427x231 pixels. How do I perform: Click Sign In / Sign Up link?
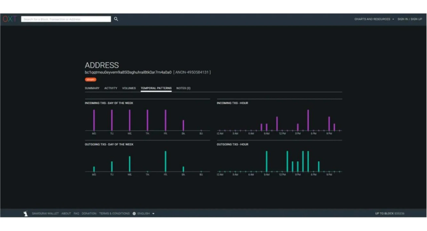pos(410,19)
